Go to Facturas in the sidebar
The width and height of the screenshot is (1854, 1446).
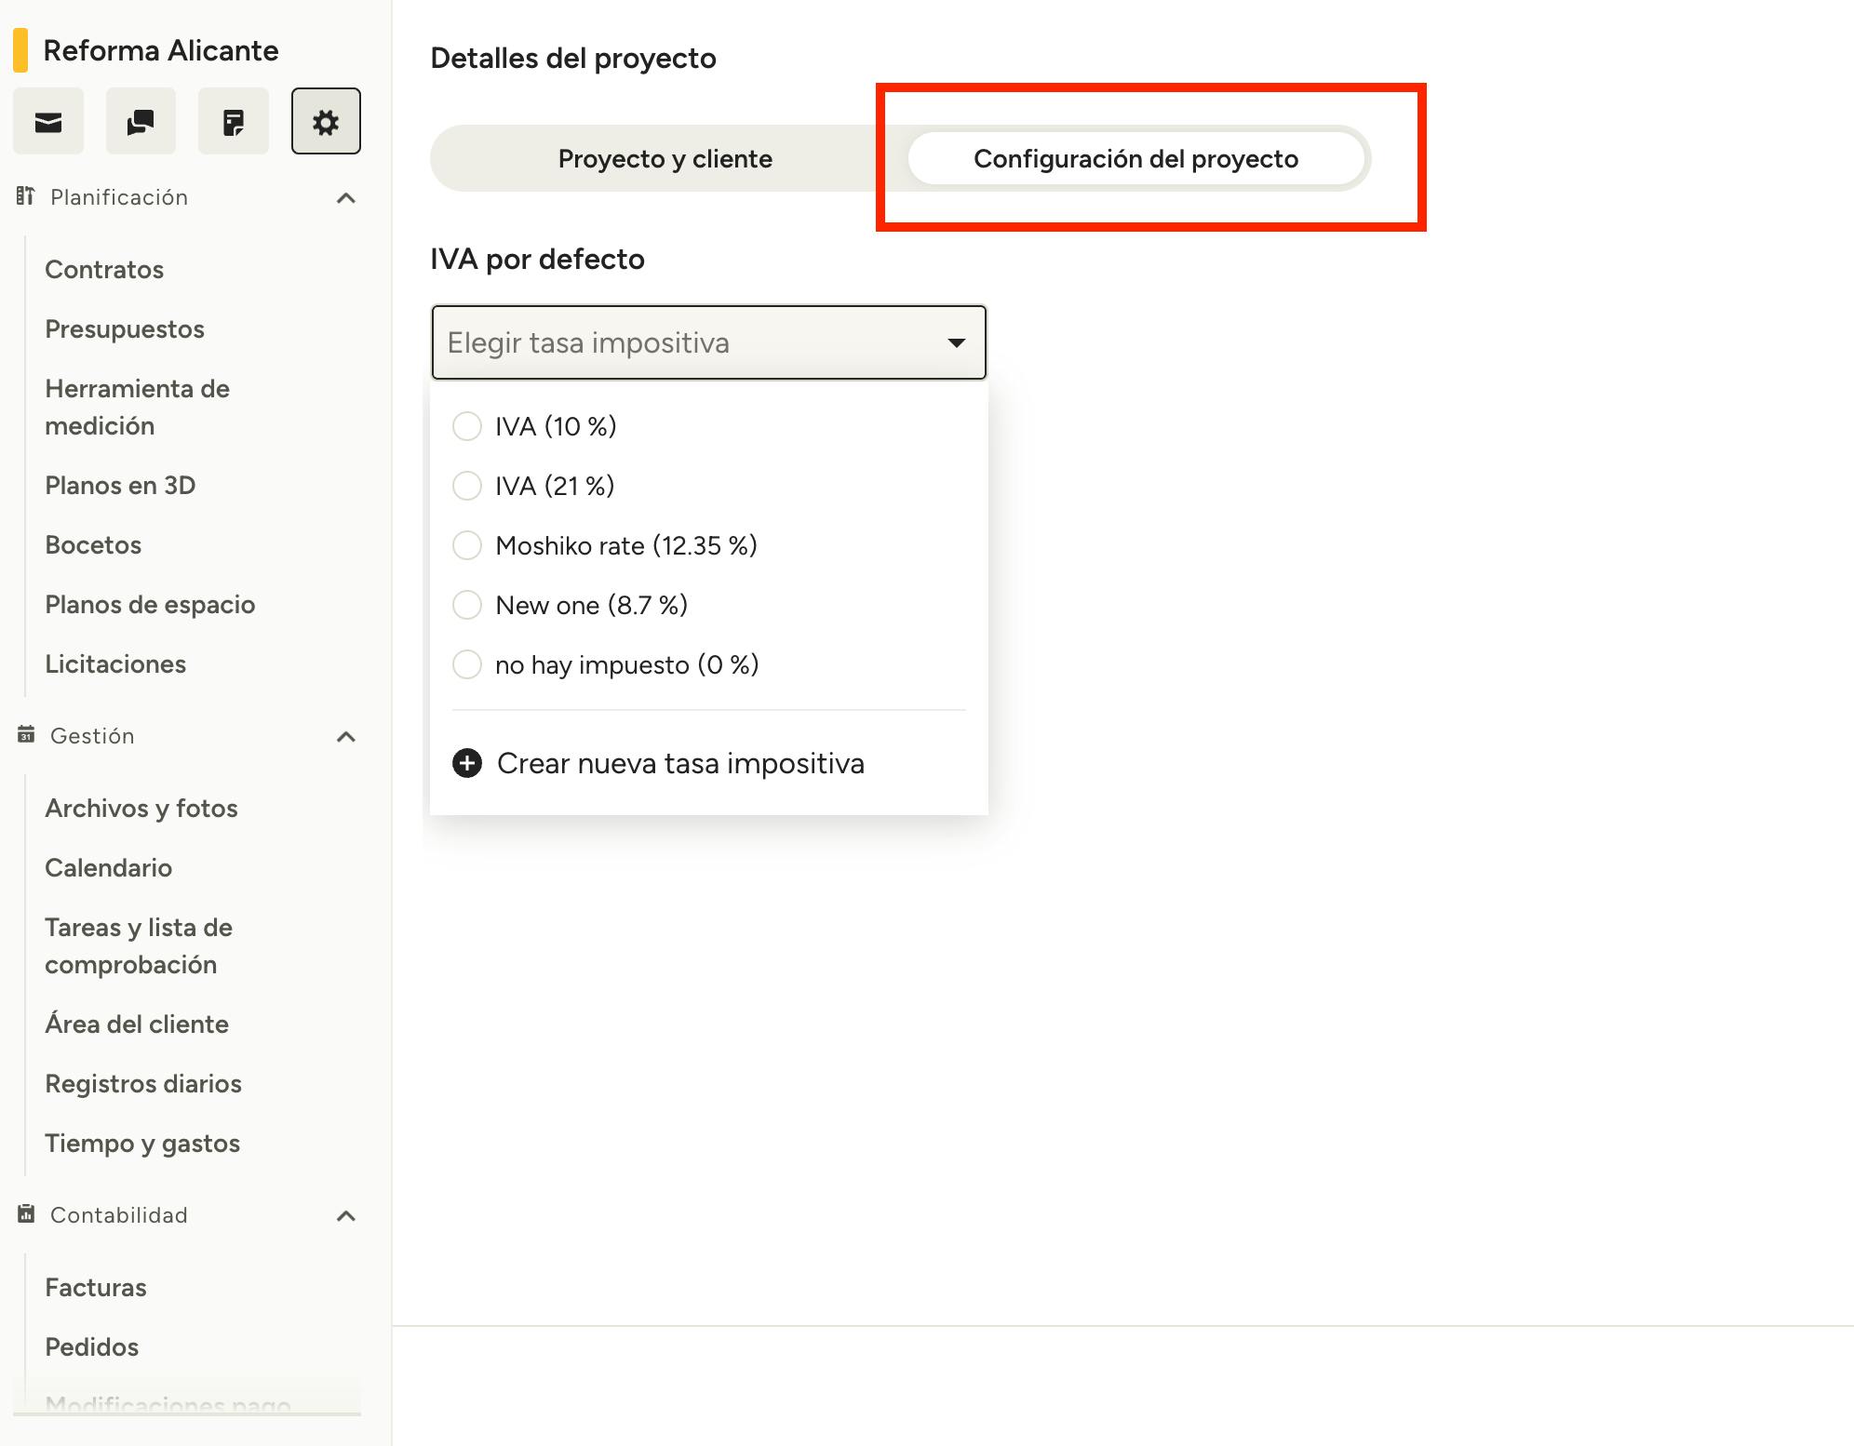[96, 1287]
